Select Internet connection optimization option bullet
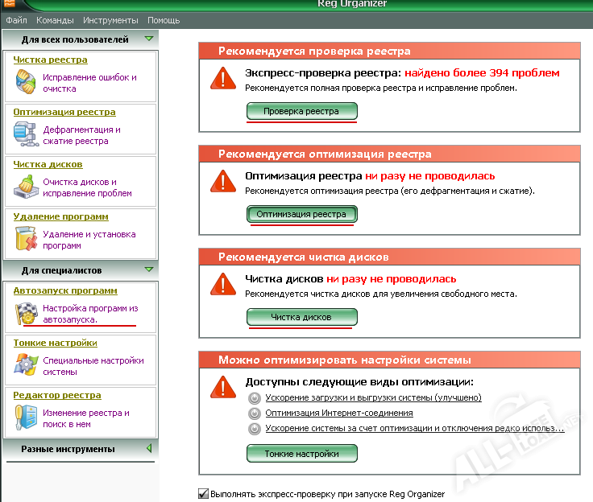This screenshot has width=593, height=502. click(255, 413)
